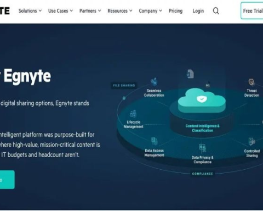The width and height of the screenshot is (263, 211).
Task: Click the FILE SHARING label
Action: pyautogui.click(x=124, y=86)
